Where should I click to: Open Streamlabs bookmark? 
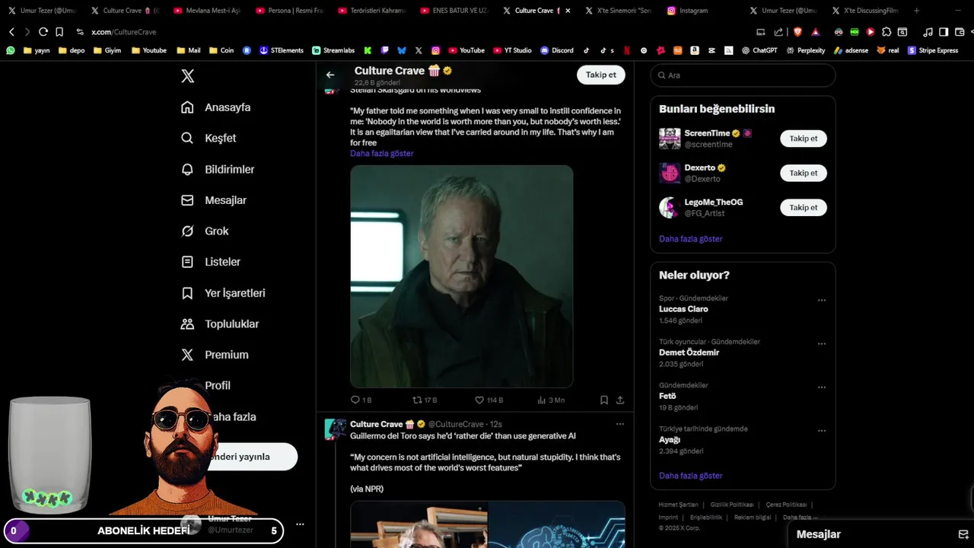pos(333,50)
